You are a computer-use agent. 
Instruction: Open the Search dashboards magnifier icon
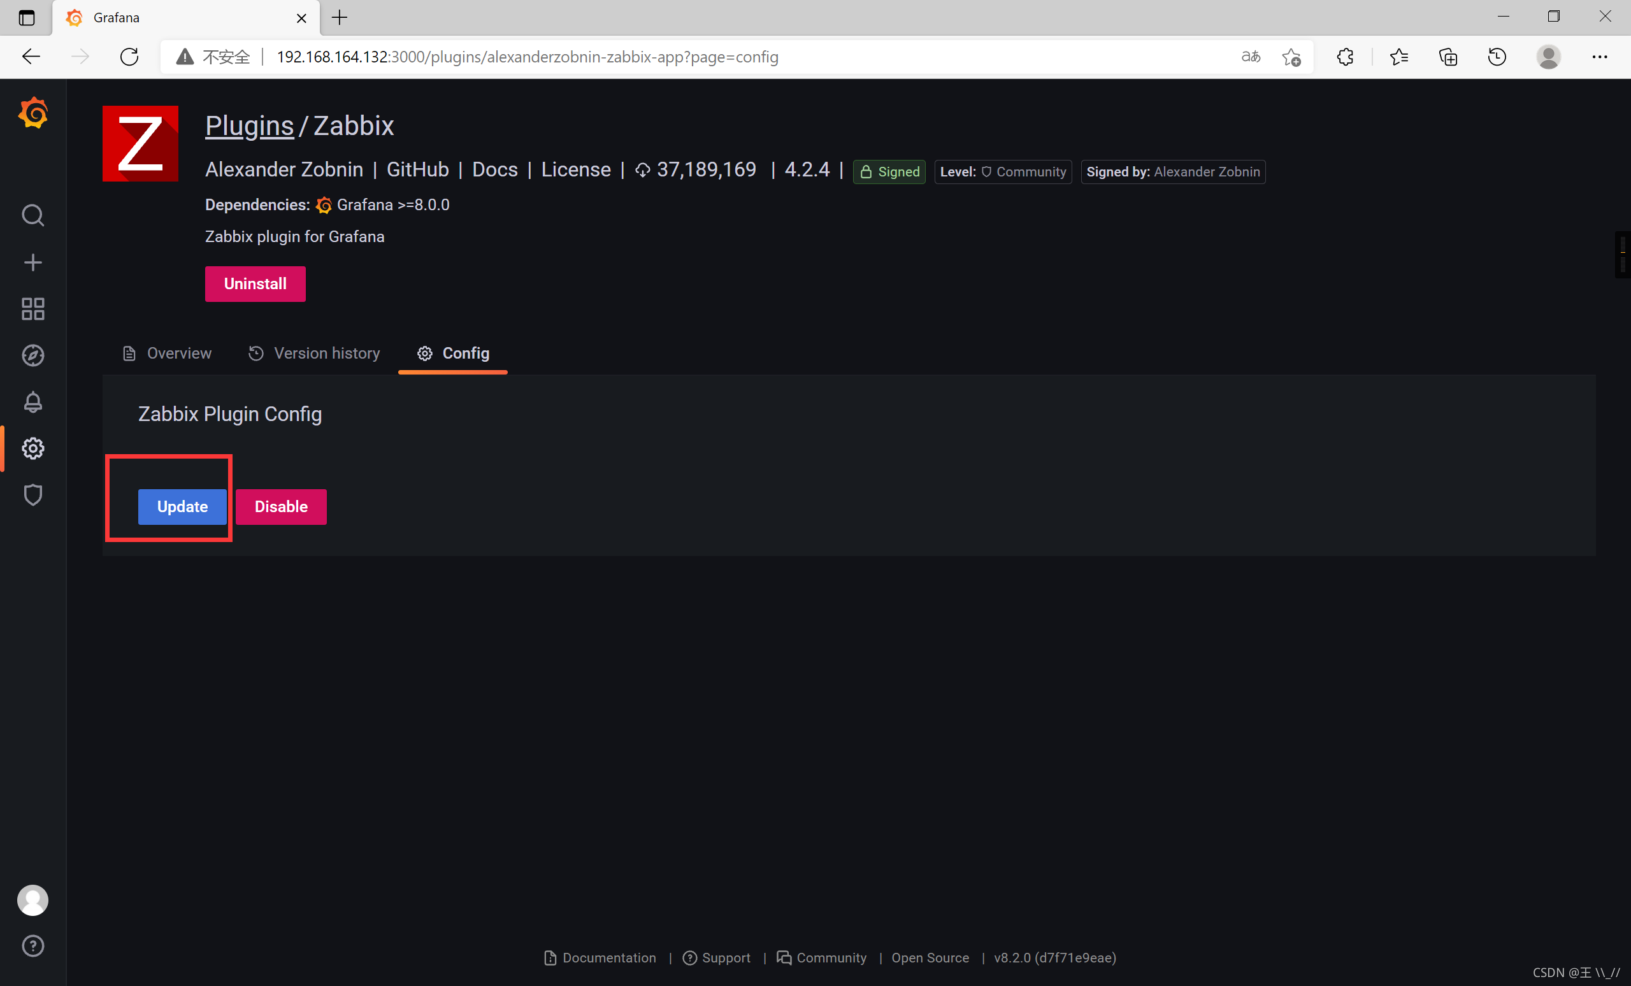(x=33, y=216)
